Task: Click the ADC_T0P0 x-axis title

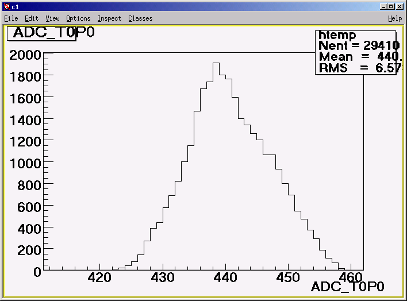Action: pyautogui.click(x=348, y=287)
